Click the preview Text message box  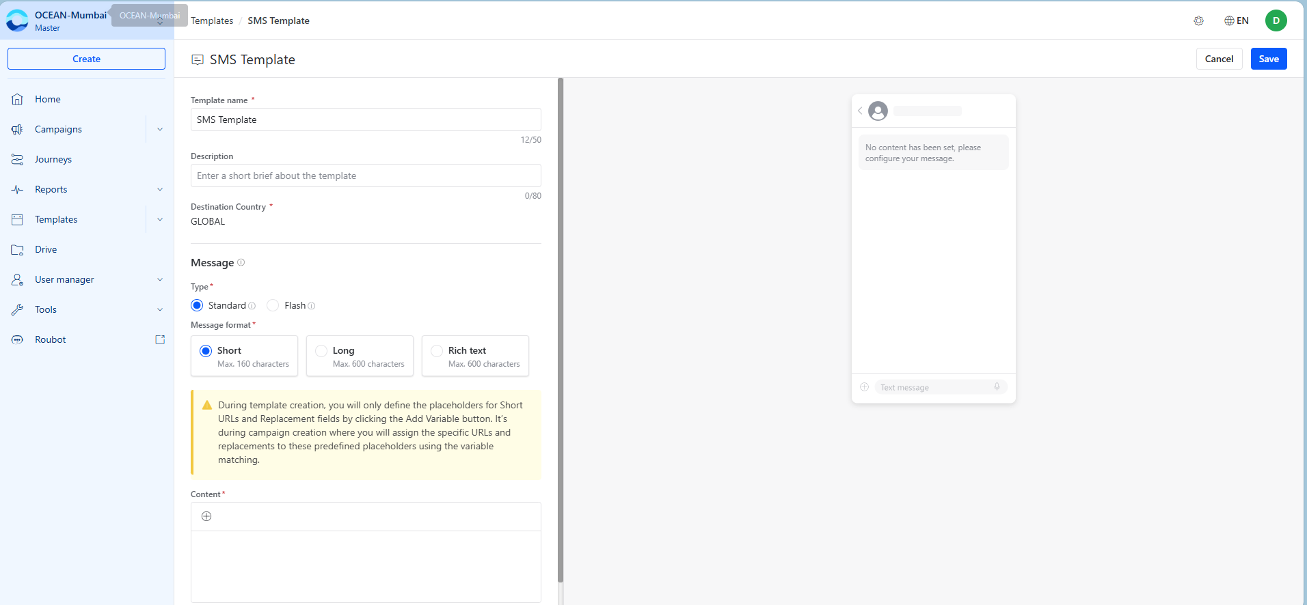coord(941,387)
